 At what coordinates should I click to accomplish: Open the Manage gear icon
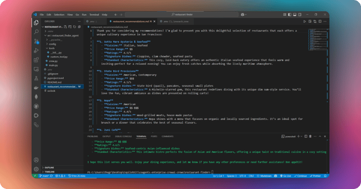pyautogui.click(x=36, y=169)
